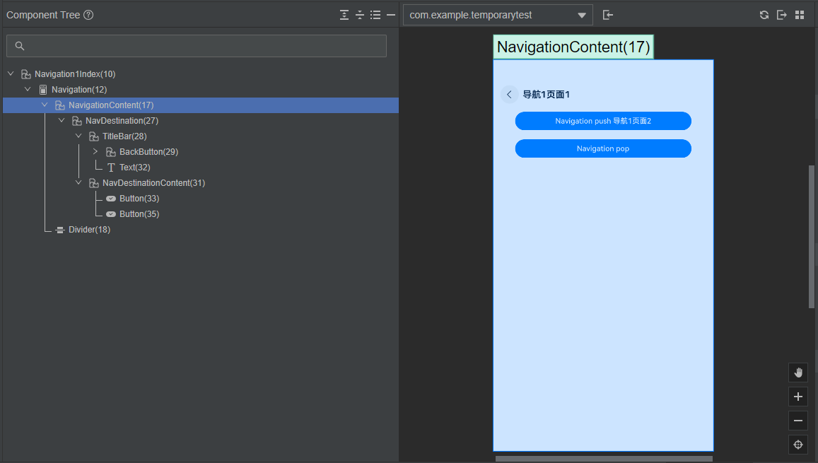Select TitleBar(28) tree row
Viewport: 818px width, 463px height.
(x=201, y=136)
